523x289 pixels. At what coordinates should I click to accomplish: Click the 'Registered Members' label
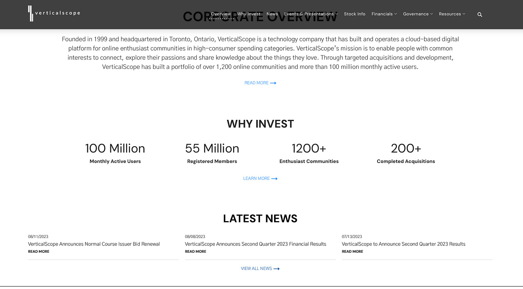click(x=212, y=162)
